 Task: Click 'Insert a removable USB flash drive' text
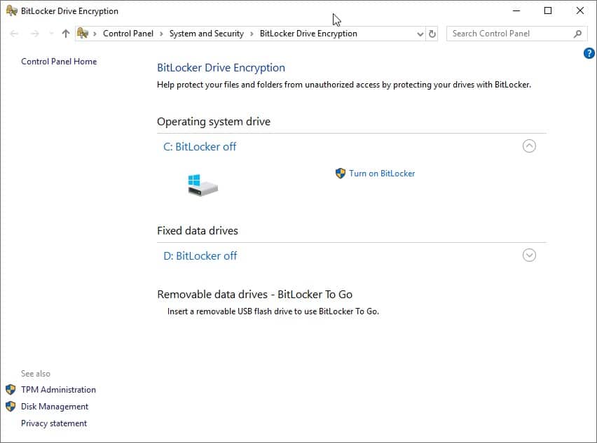[273, 311]
